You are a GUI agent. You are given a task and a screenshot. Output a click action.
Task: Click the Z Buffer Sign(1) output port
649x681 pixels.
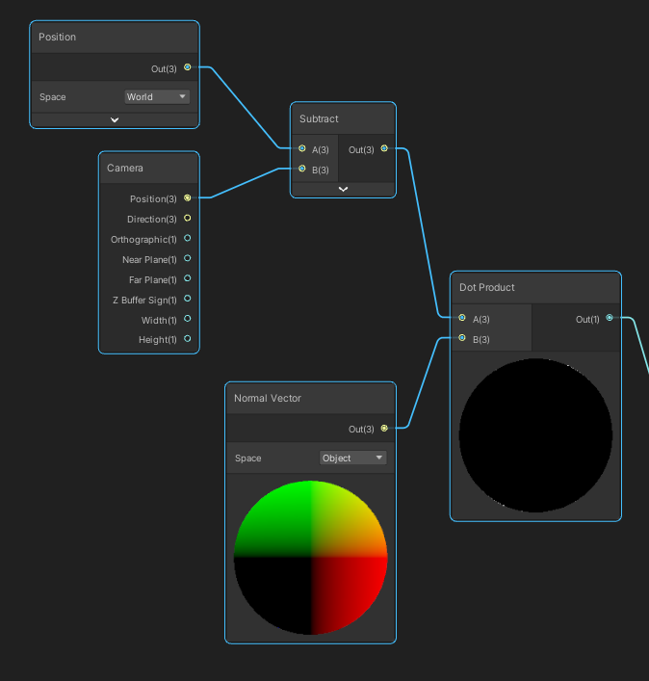click(187, 300)
